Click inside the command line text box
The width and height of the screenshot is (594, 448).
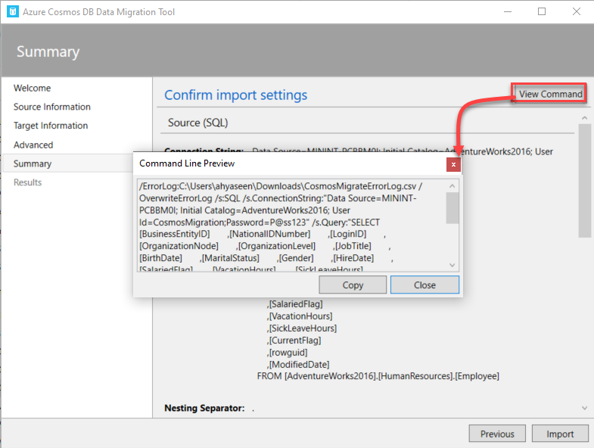(x=291, y=226)
